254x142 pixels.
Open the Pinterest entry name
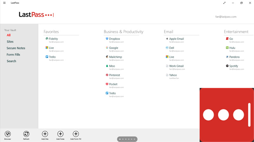115,75
